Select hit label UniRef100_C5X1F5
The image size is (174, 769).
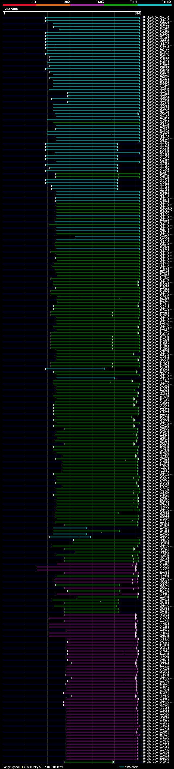coord(156,50)
